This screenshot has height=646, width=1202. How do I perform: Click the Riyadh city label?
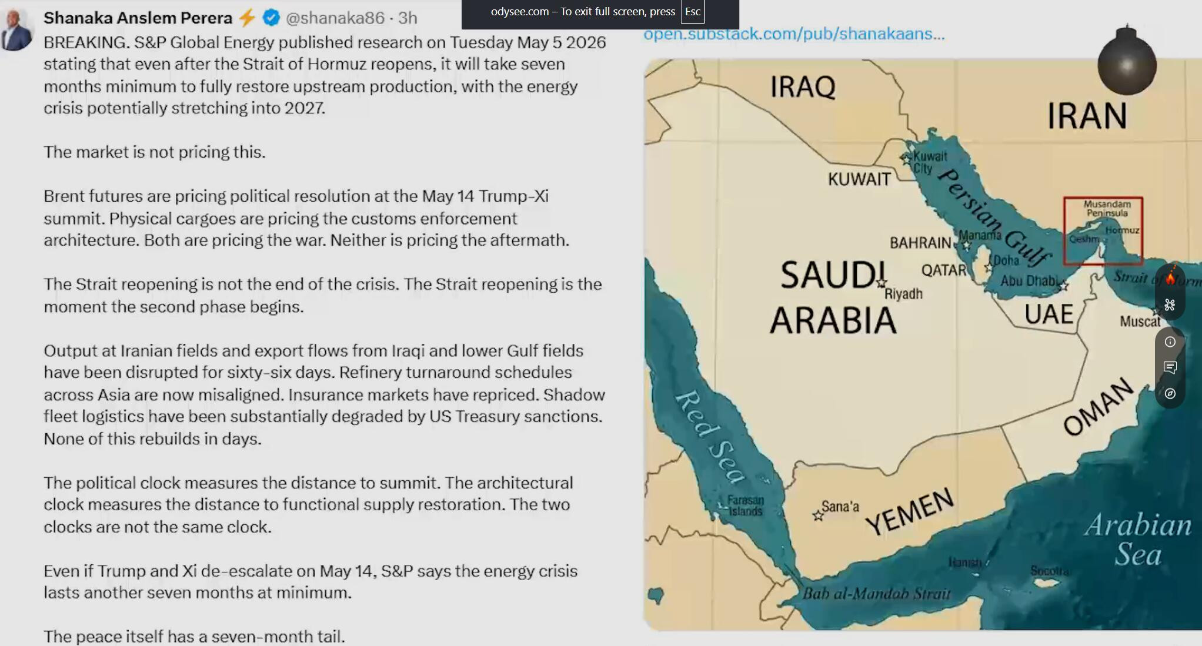coord(903,294)
